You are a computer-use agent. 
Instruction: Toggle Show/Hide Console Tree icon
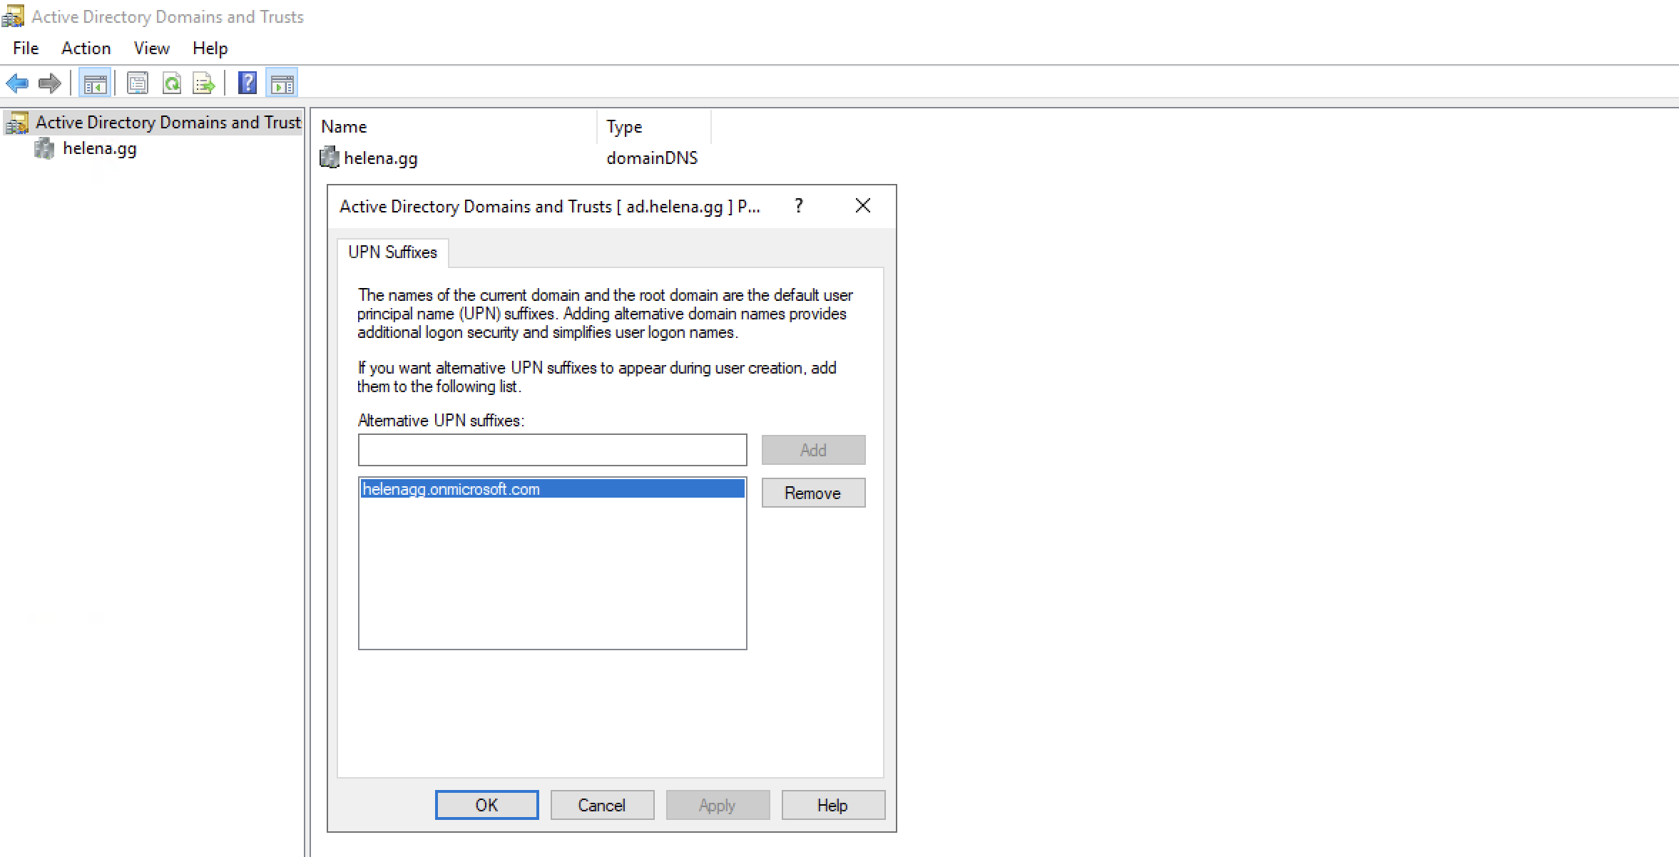95,83
